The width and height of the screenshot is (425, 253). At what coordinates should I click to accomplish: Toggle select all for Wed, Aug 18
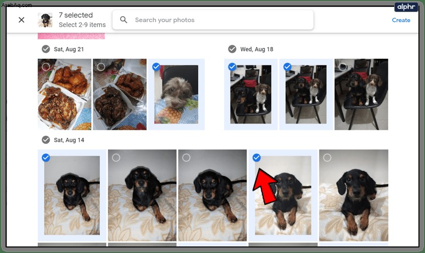point(232,49)
